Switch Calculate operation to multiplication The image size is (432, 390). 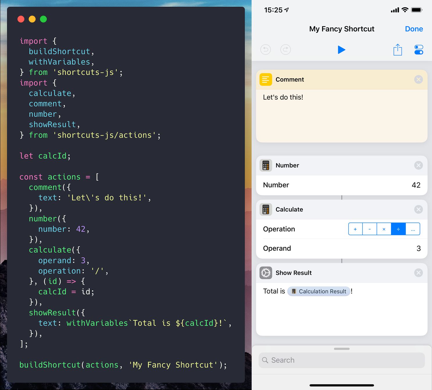point(384,229)
